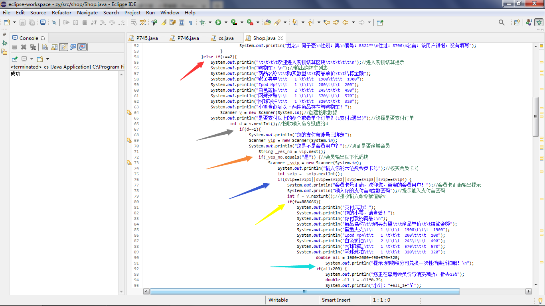545x306 pixels.
Task: Click the magnifier Quick Access search icon
Action: coord(502,22)
